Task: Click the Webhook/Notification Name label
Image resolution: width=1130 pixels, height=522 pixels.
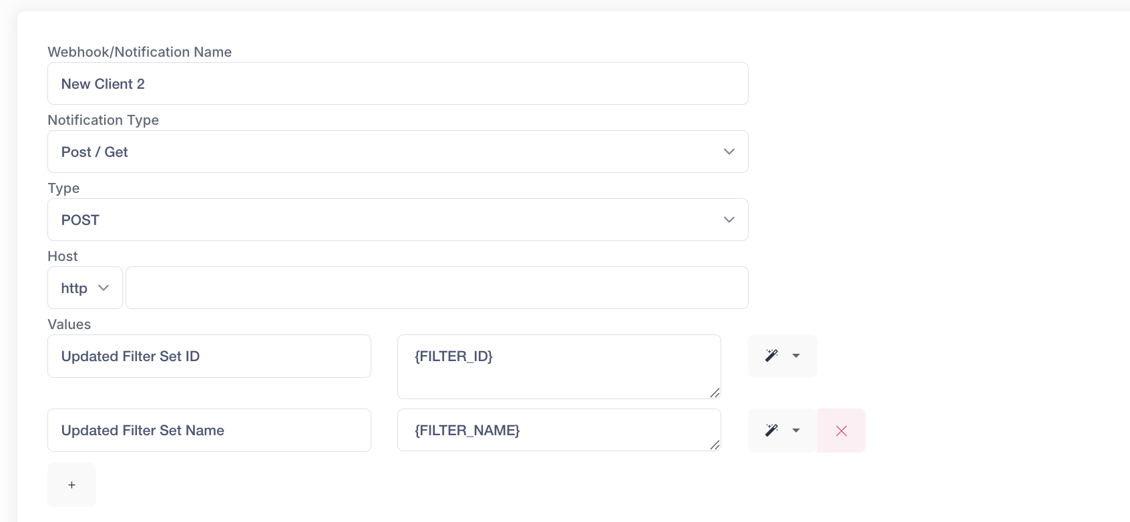Action: [140, 52]
